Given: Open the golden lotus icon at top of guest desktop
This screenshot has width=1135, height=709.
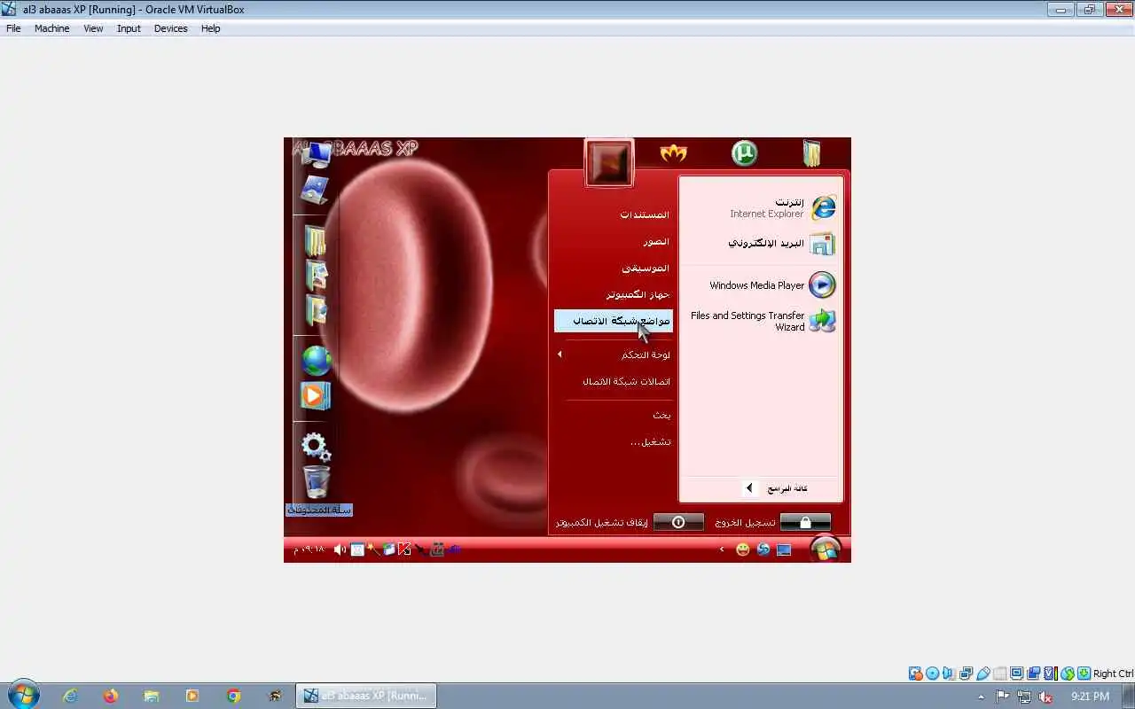Looking at the screenshot, I should point(674,153).
